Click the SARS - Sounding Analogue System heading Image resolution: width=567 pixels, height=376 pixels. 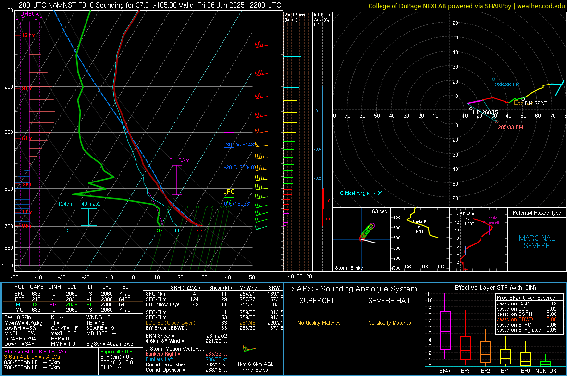click(355, 289)
